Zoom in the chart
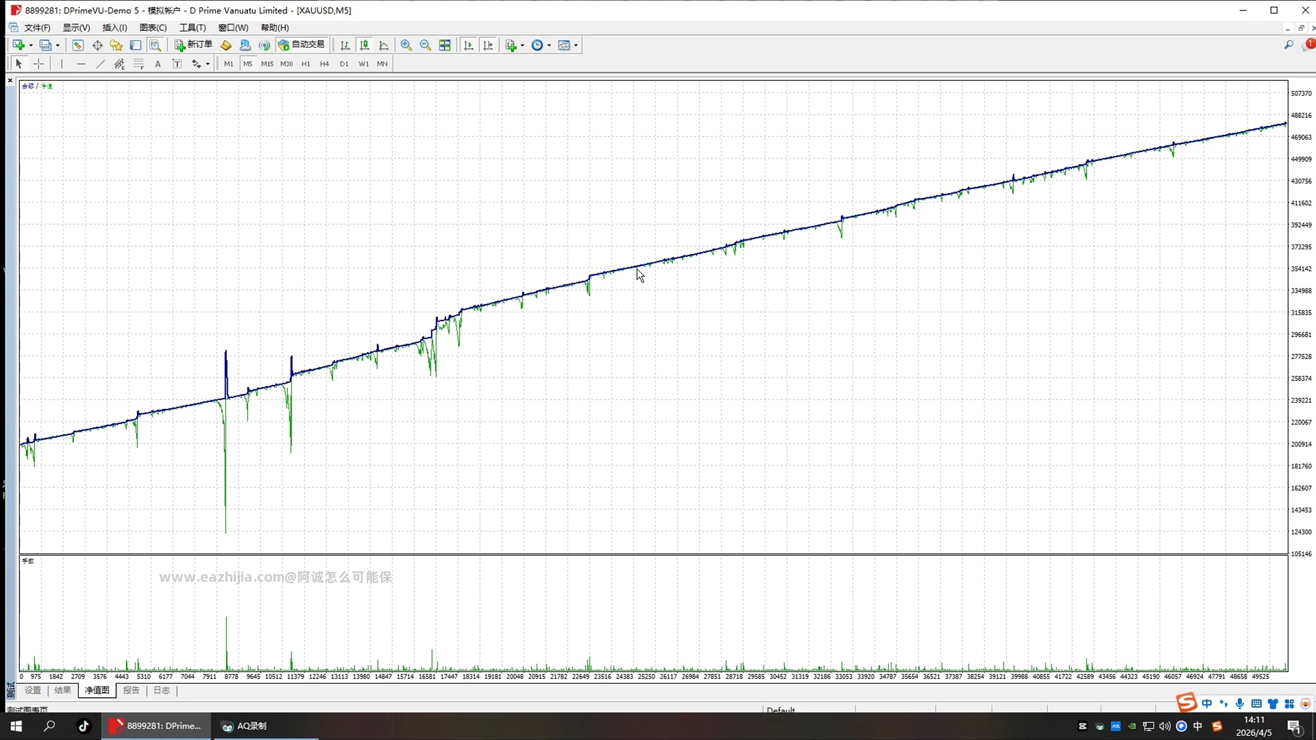Screen dimensions: 1316x740 pyautogui.click(x=406, y=45)
